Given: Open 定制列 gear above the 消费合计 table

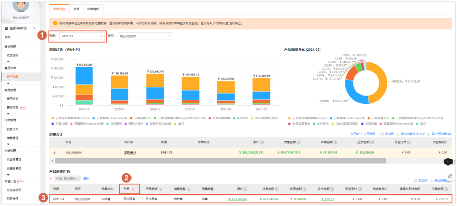Looking at the screenshot, I should (382, 134).
